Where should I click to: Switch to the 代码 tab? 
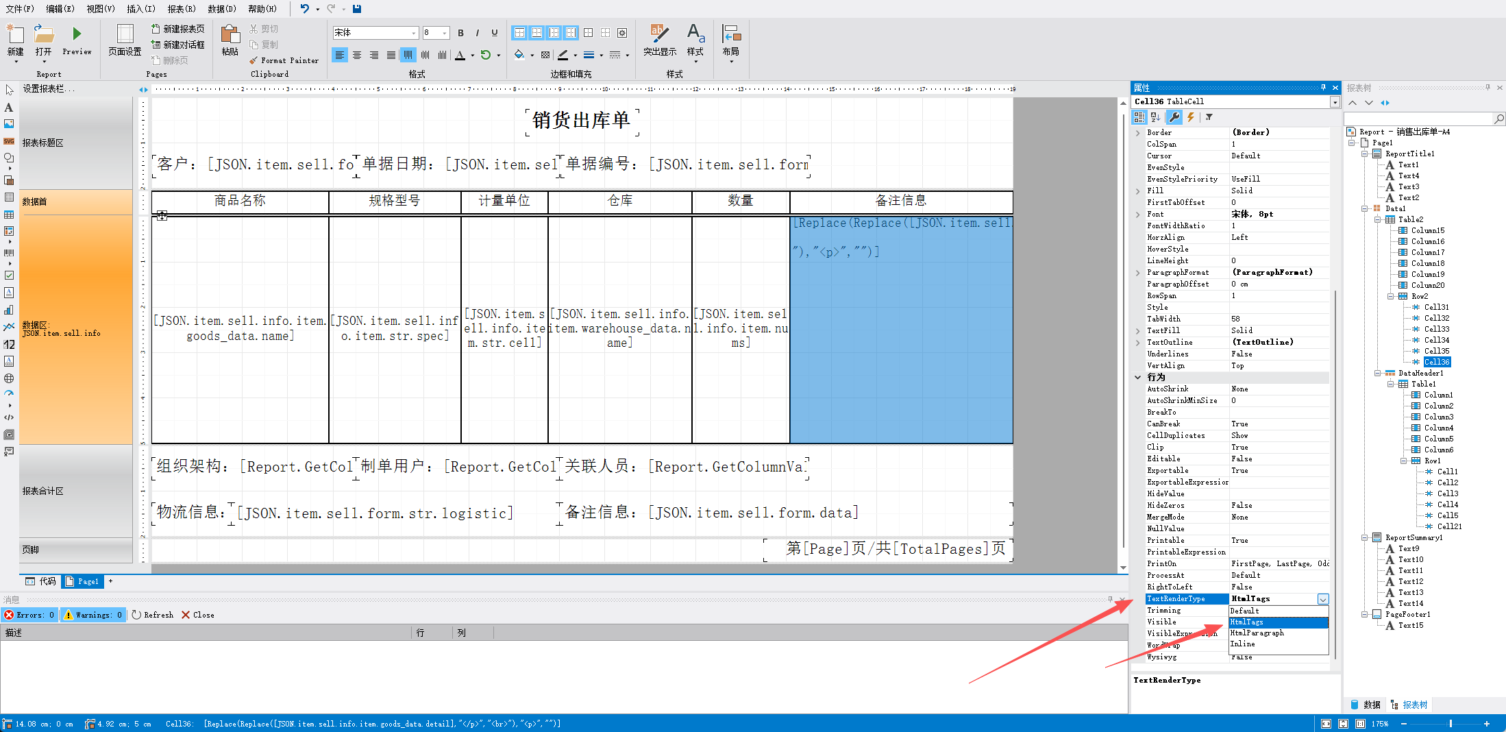(41, 581)
